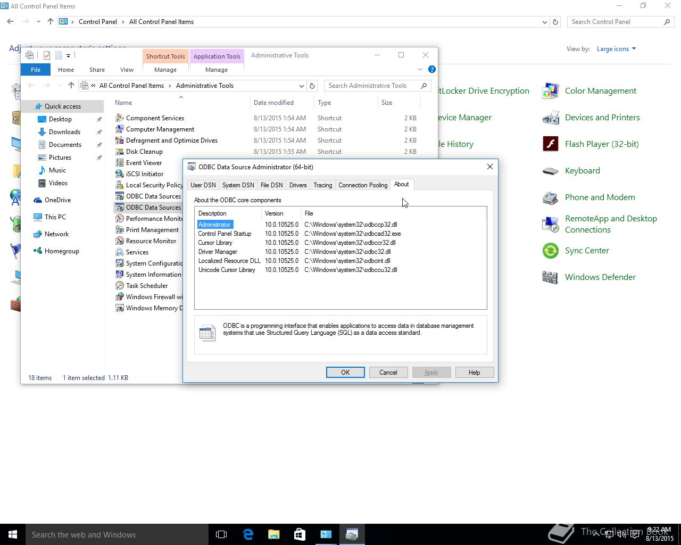Click the Devices and Printers icon
The image size is (681, 545).
[x=550, y=118]
